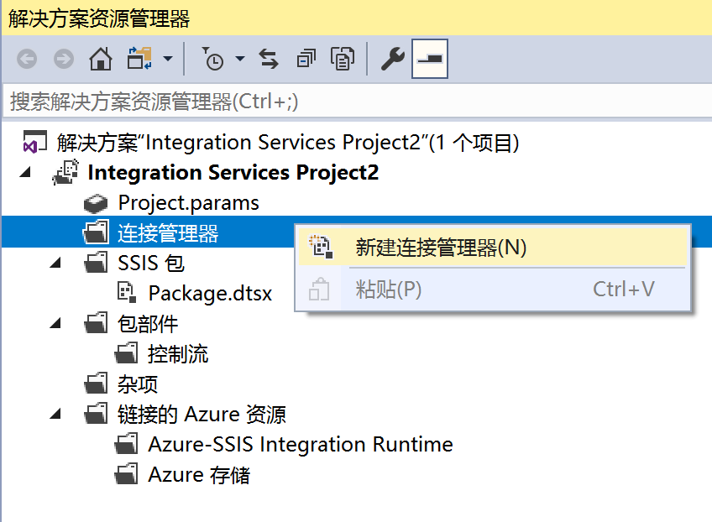Collapse the Integration Services Project2 node
Viewport: 712px width, 522px height.
tap(24, 173)
